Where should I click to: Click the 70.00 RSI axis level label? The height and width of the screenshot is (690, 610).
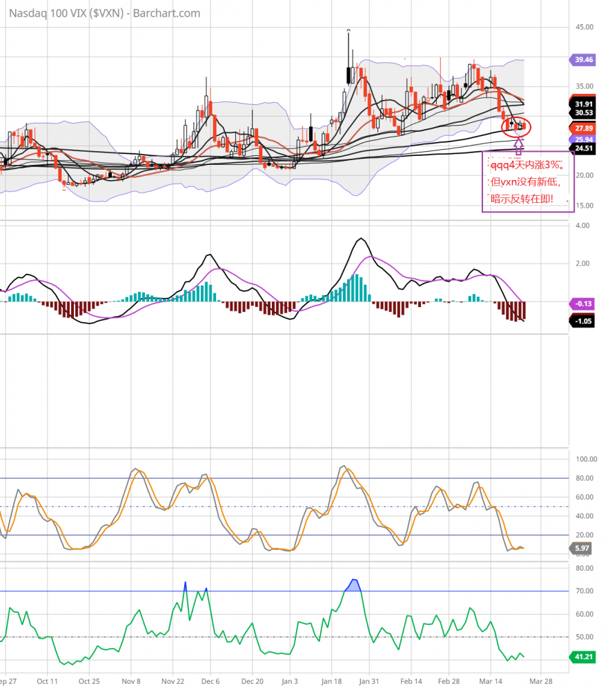point(584,591)
